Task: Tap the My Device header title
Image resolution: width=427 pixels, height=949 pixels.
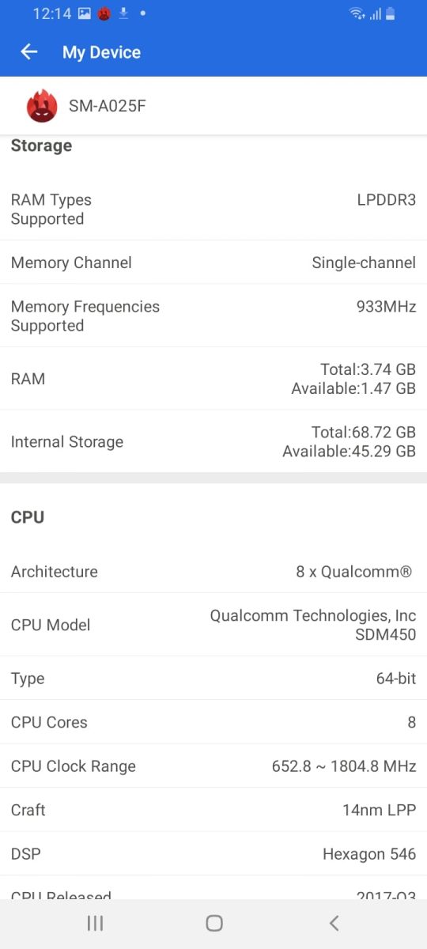Action: (101, 52)
